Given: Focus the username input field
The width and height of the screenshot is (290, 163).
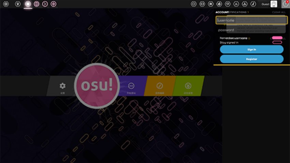Looking at the screenshot, I should click(251, 20).
